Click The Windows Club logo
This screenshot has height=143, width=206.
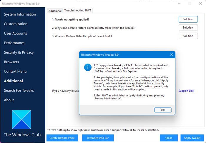coord(21,120)
